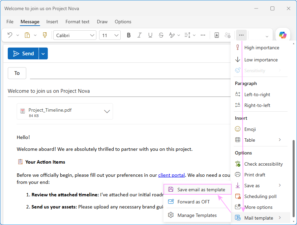Screen dimensions: 297x225
Task: Choose Right-to-left paragraph direction
Action: [261, 105]
